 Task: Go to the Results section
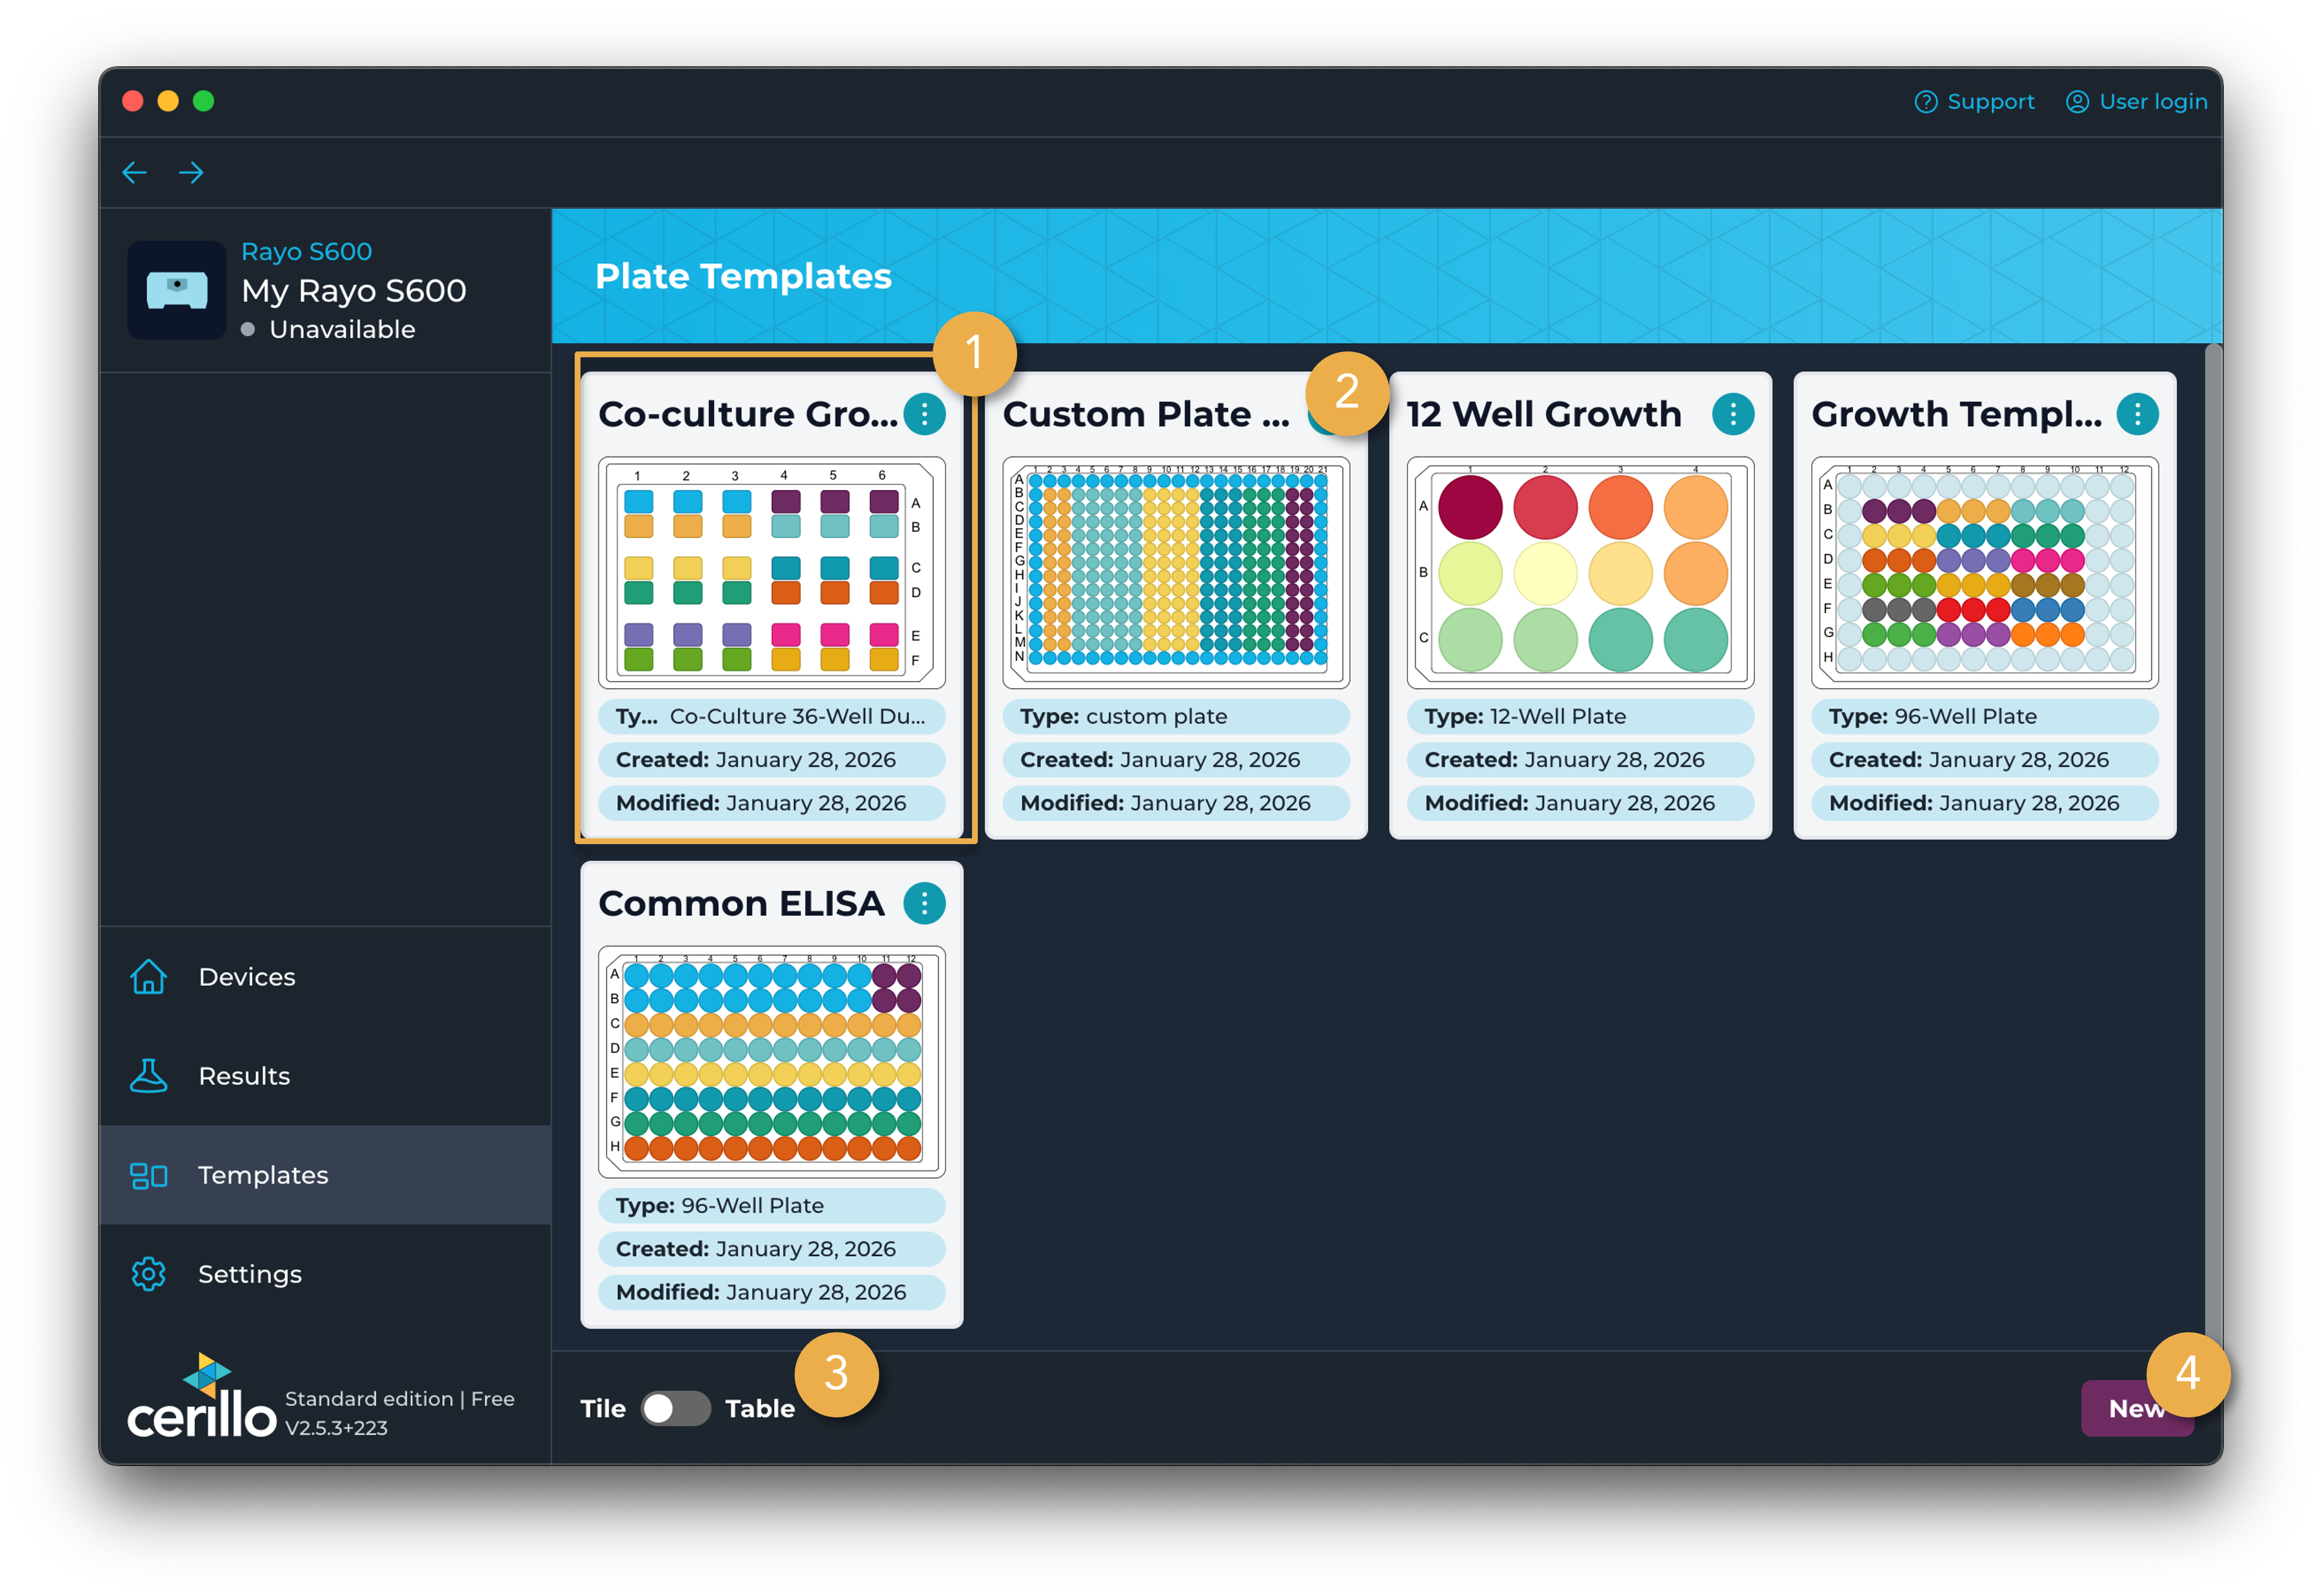pyautogui.click(x=244, y=1076)
